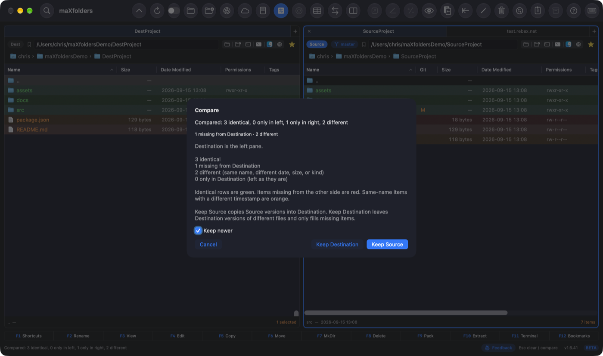Screen dimensions: 603x356
Task: Open the Feedback link in the status bar
Action: 498,348
